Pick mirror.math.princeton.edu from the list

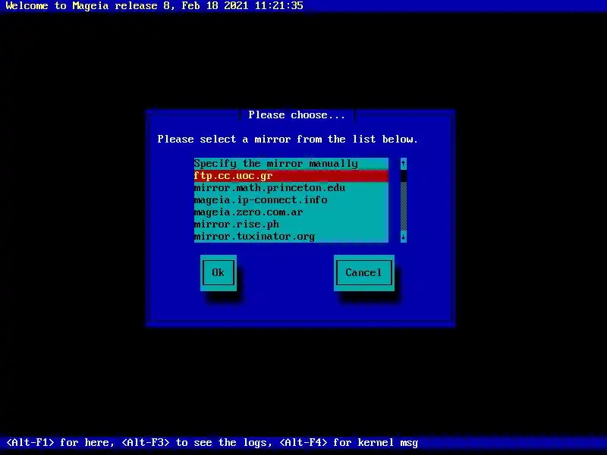coord(291,188)
